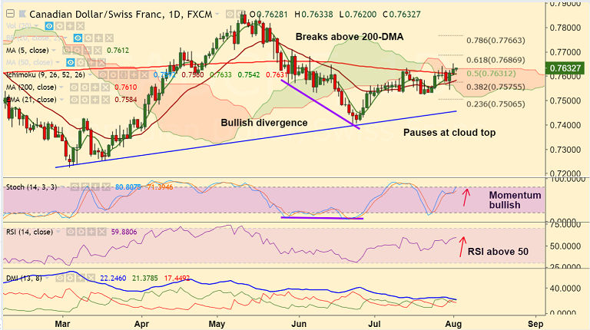Expand the Ichimoku dropdown arrow
Screen dimensions: 590x330
(x=90, y=74)
